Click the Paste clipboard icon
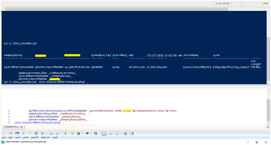 pyautogui.click(x=36, y=134)
